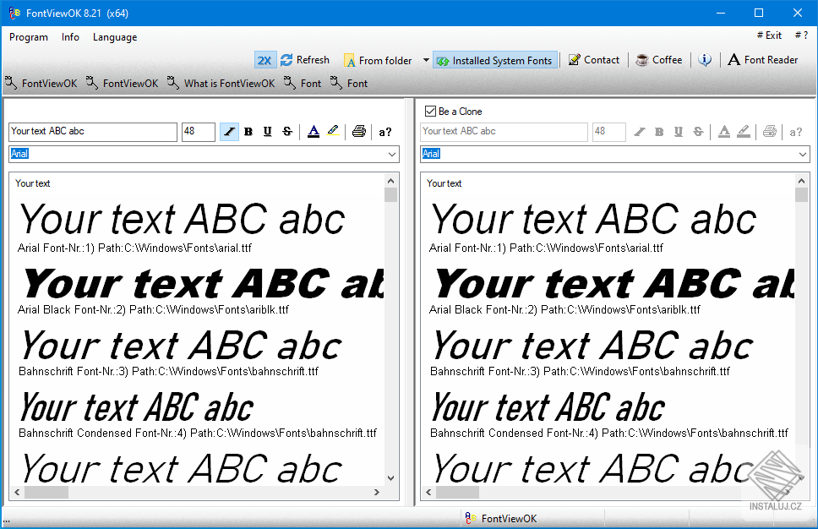Toggle underline in left pane
This screenshot has height=529, width=818.
pyautogui.click(x=268, y=132)
